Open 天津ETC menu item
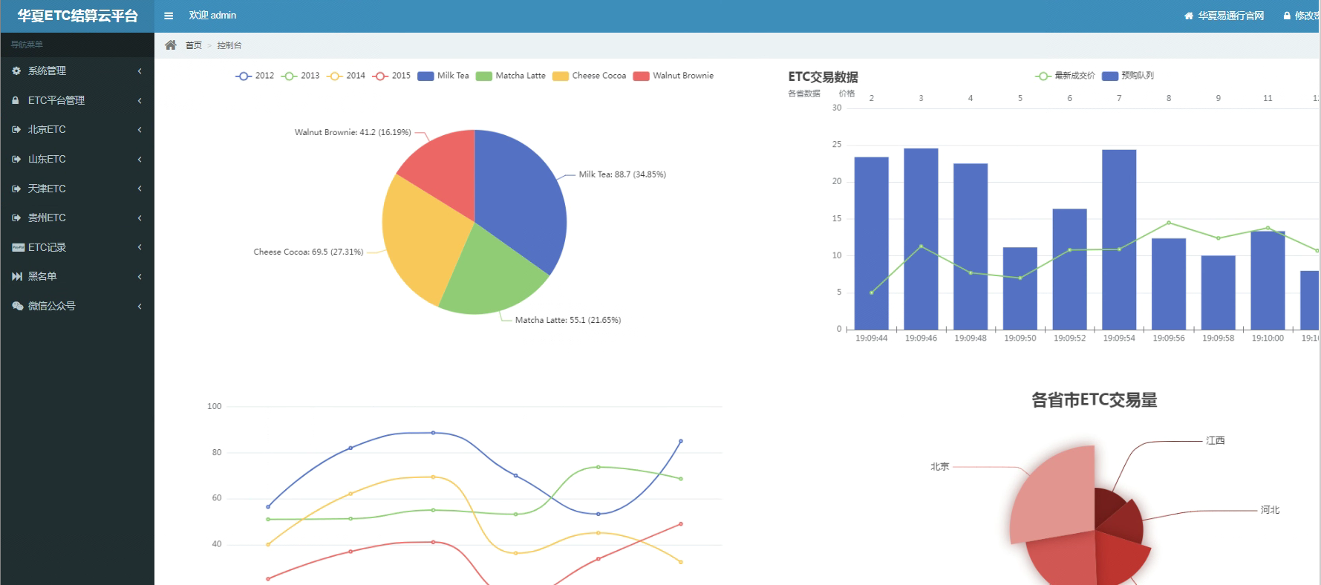This screenshot has width=1321, height=585. [x=77, y=189]
